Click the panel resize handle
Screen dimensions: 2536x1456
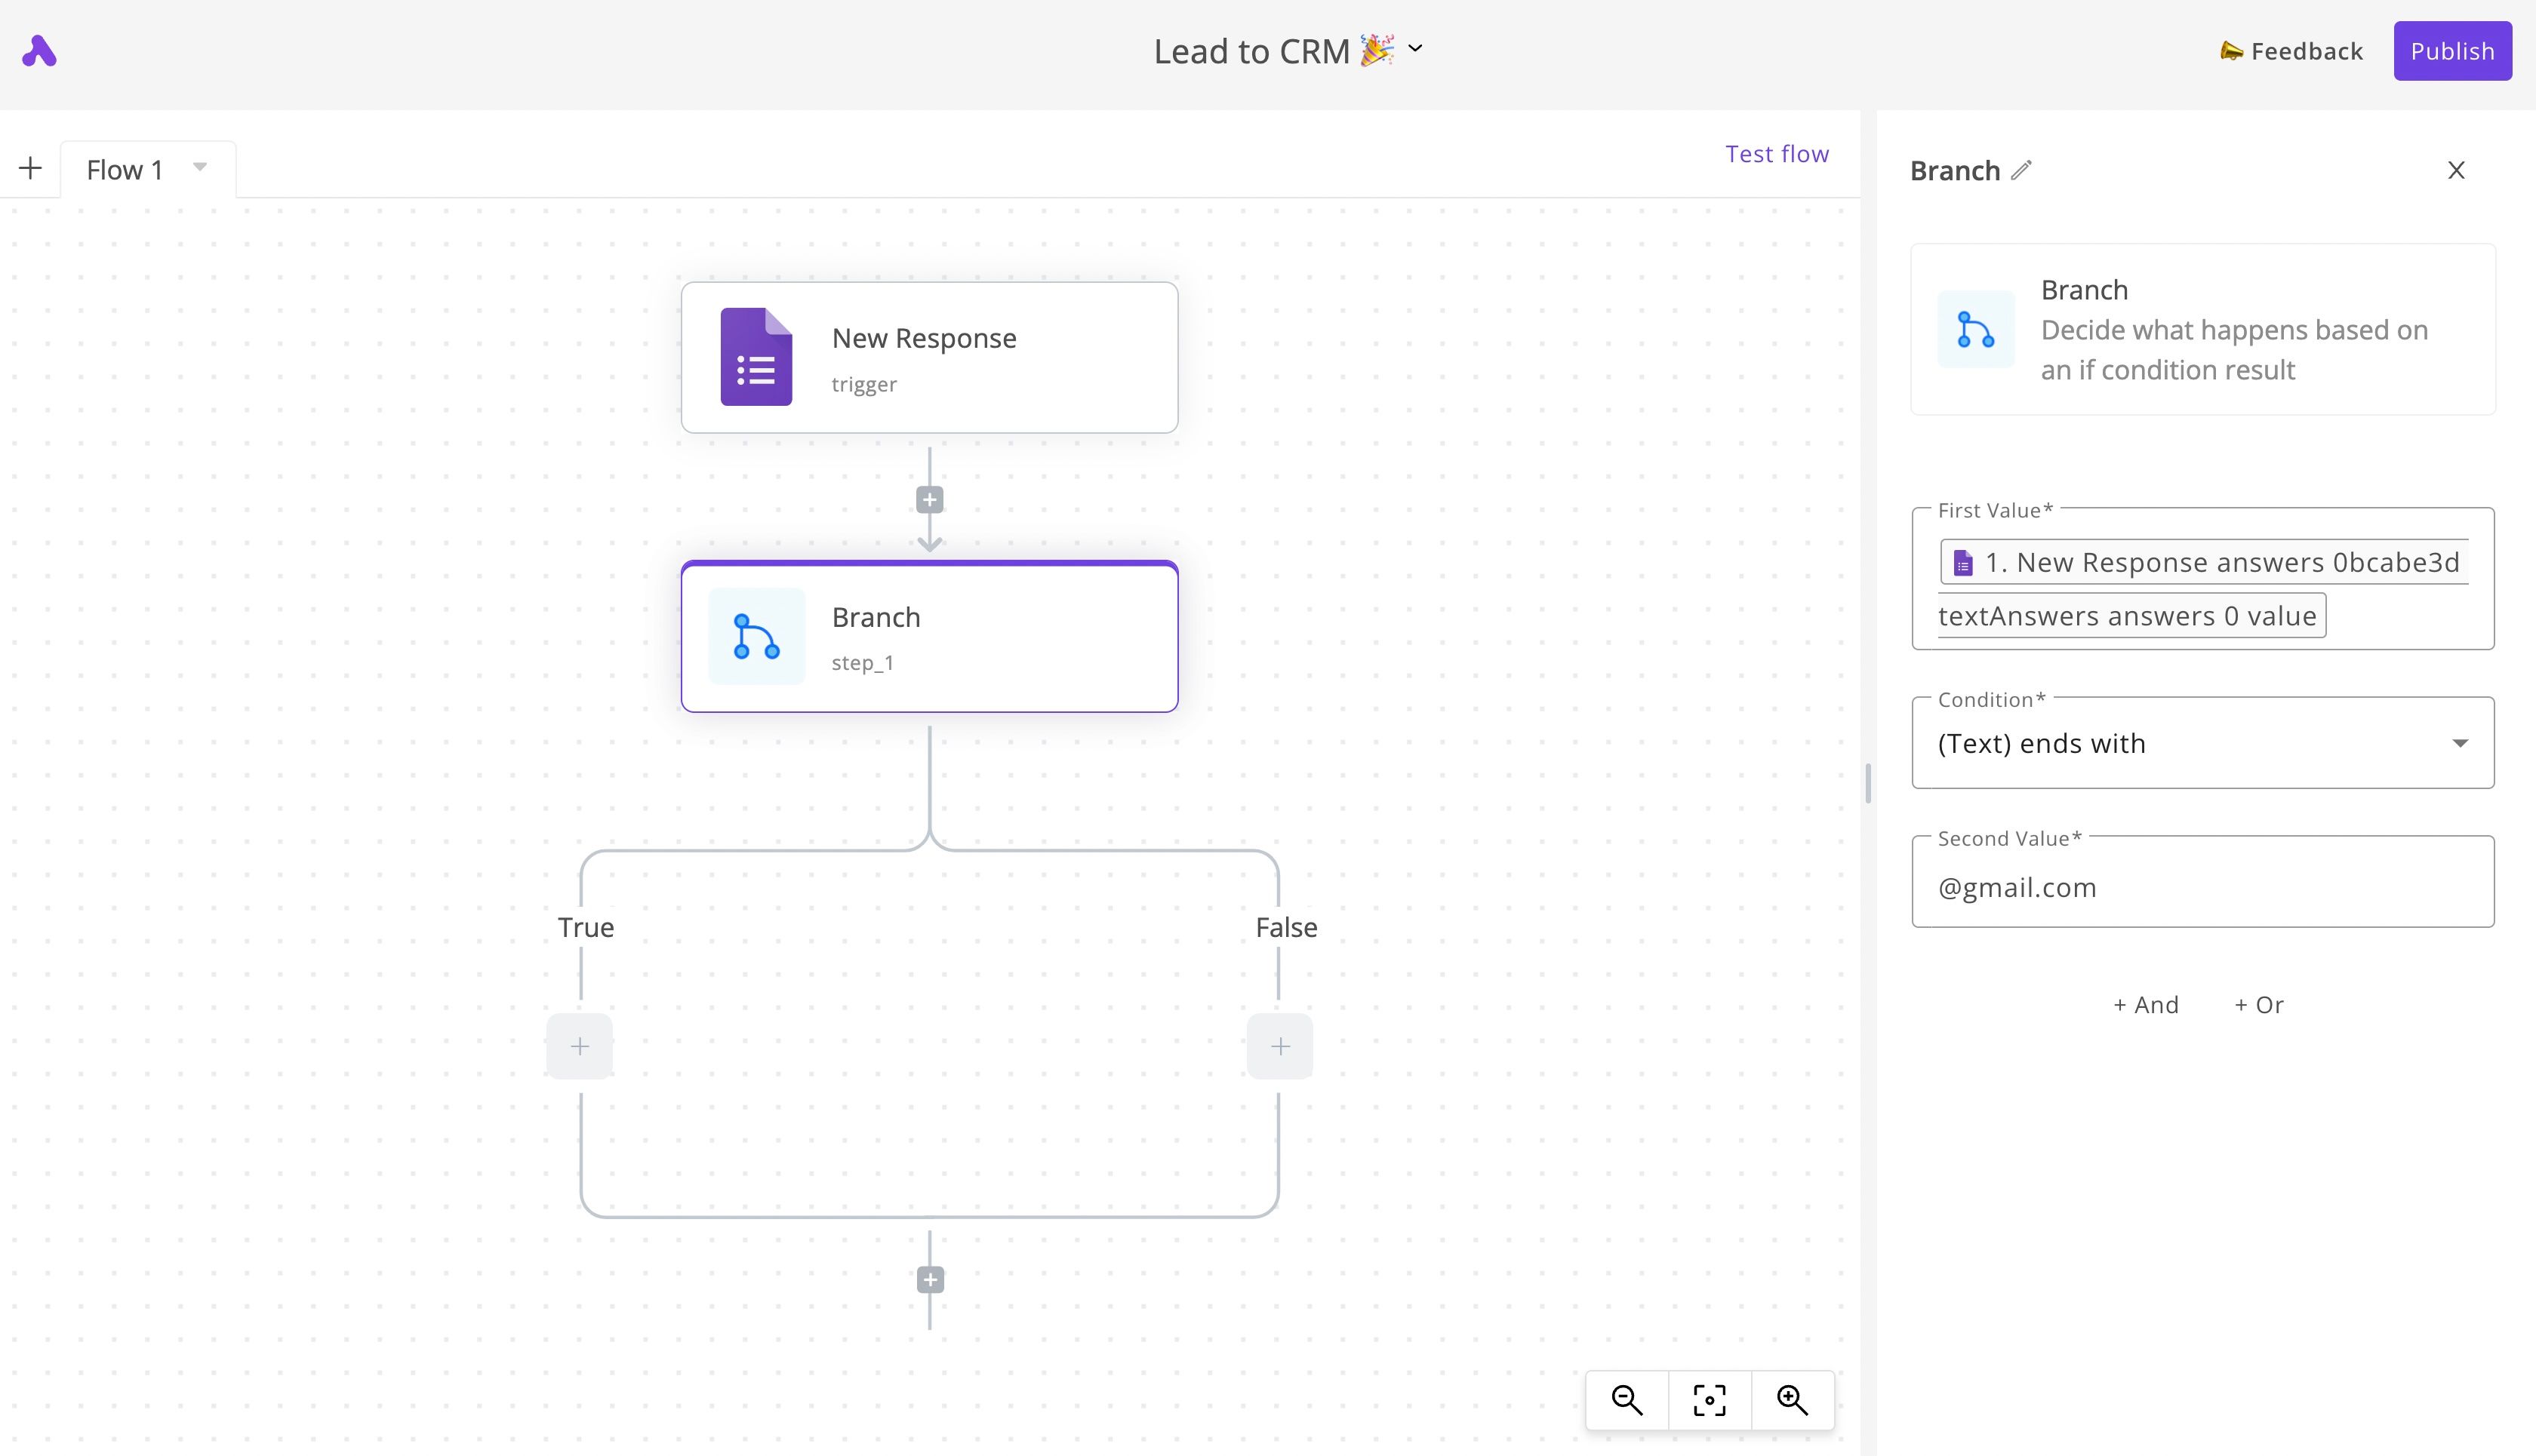pyautogui.click(x=1868, y=783)
